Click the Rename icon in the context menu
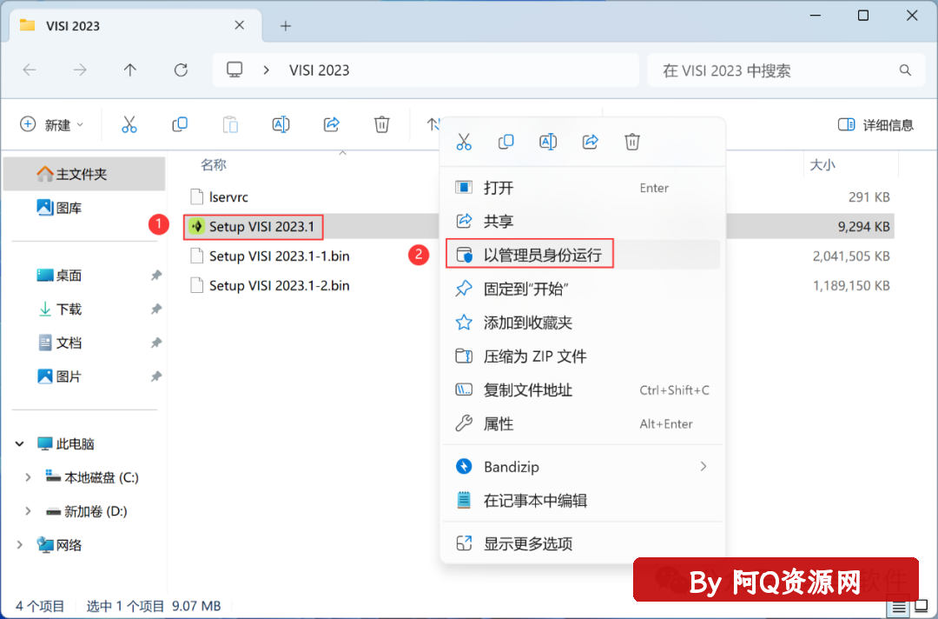The image size is (938, 619). (548, 142)
